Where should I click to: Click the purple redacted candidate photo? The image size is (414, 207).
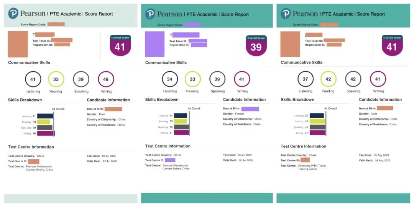(x=155, y=44)
